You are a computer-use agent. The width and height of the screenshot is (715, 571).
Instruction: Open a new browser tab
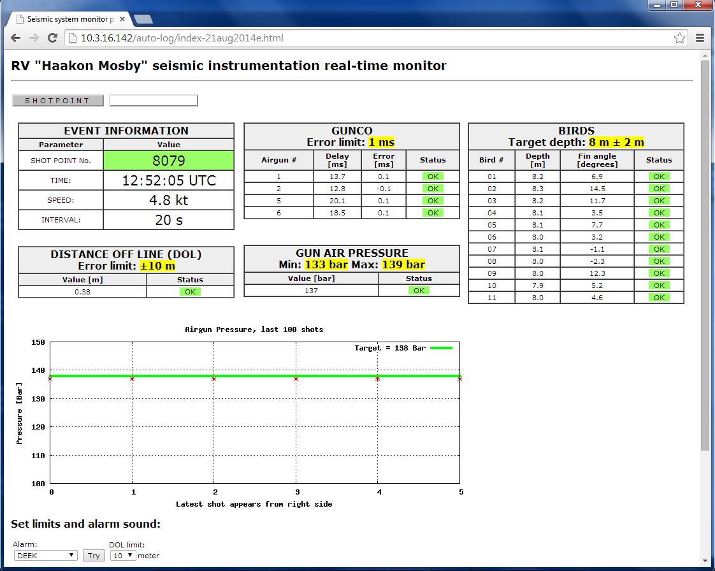pyautogui.click(x=143, y=19)
